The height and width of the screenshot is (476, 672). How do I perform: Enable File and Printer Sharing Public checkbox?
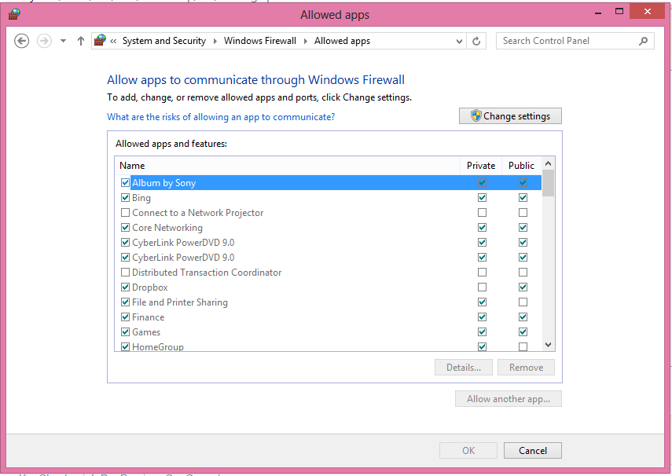pyautogui.click(x=523, y=302)
